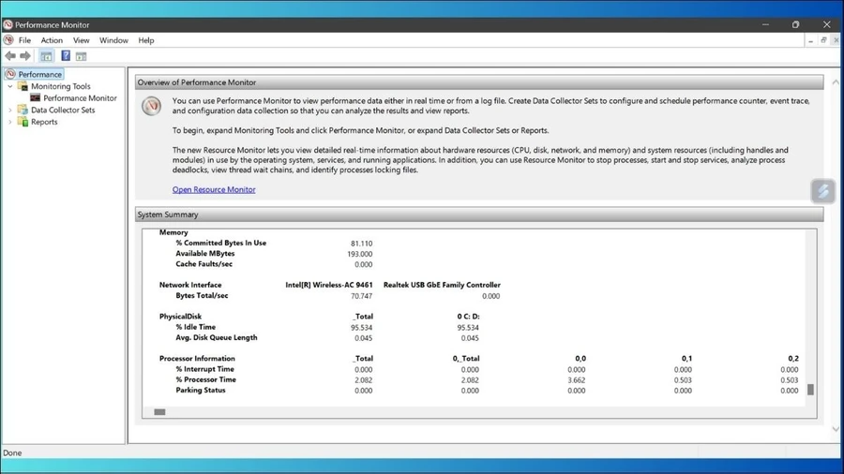Screen dimensions: 844x474
Task: Click the Performance Monitor graph icon in the tree
Action: point(36,97)
